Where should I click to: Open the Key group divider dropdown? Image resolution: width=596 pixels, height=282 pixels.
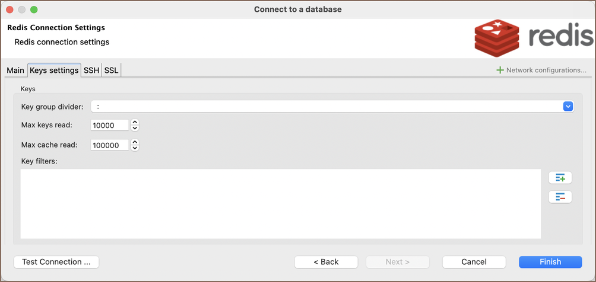click(x=568, y=107)
